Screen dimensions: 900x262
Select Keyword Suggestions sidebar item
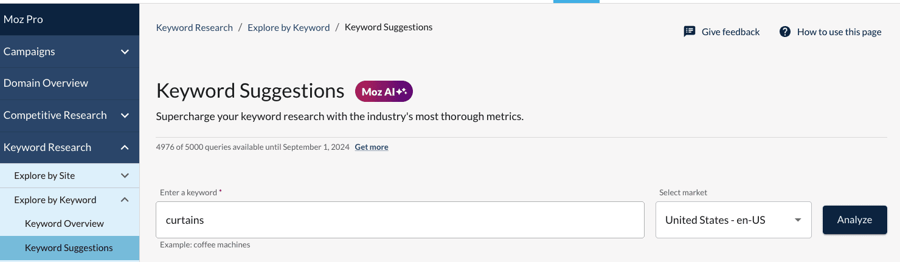pyautogui.click(x=69, y=248)
